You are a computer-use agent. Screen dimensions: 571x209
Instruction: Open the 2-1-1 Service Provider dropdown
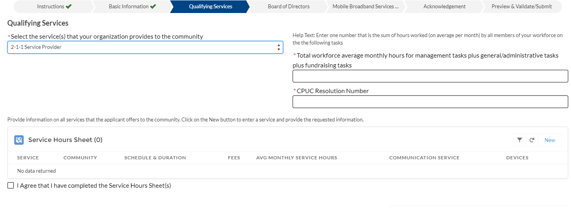point(145,47)
